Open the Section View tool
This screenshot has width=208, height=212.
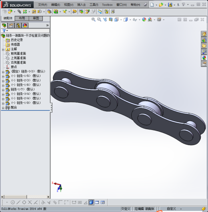point(111,20)
